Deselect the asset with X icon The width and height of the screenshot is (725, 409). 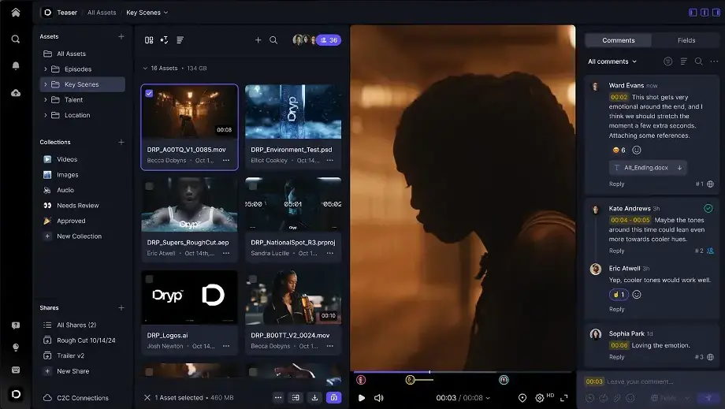click(147, 397)
